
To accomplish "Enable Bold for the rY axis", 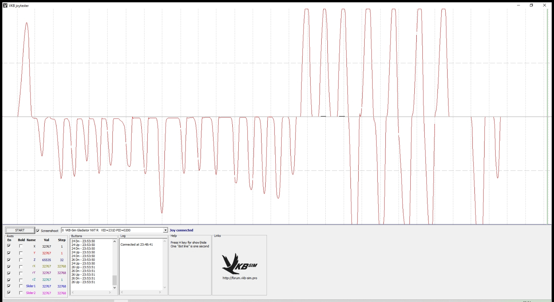I will (21, 273).
